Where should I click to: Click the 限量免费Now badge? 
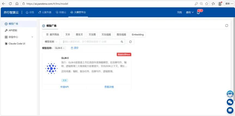click(x=124, y=54)
